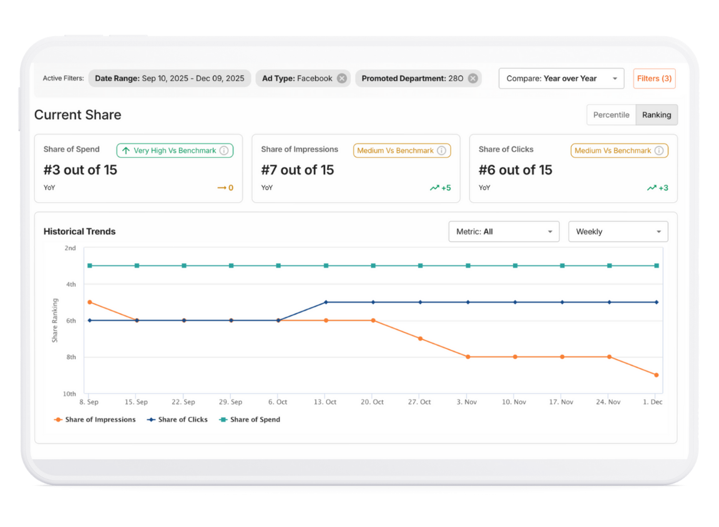Viewport: 719px width, 527px height.
Task: Switch view to Ranking
Action: [657, 115]
